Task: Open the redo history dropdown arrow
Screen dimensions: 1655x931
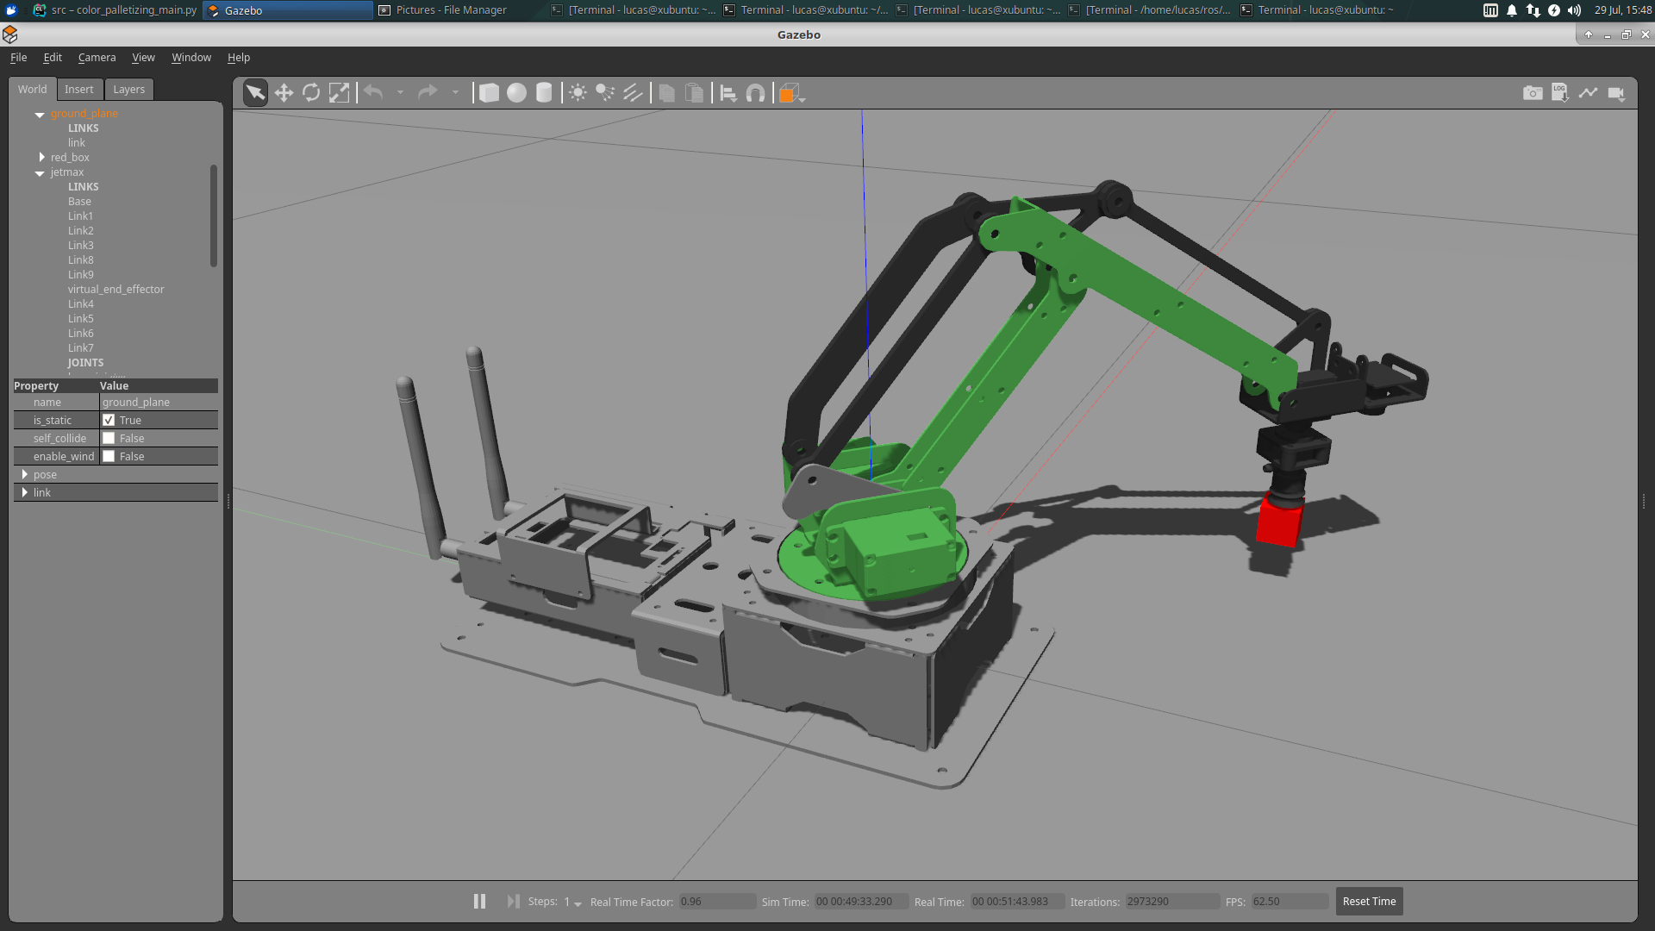Action: tap(455, 92)
